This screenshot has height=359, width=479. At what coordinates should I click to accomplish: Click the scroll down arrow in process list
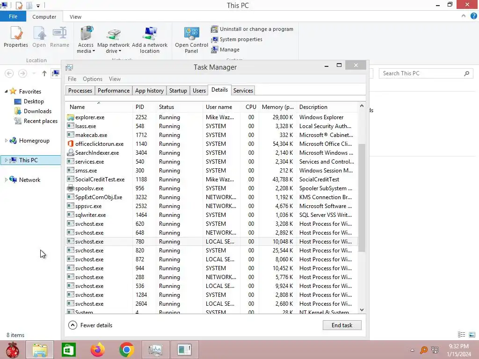click(x=362, y=310)
